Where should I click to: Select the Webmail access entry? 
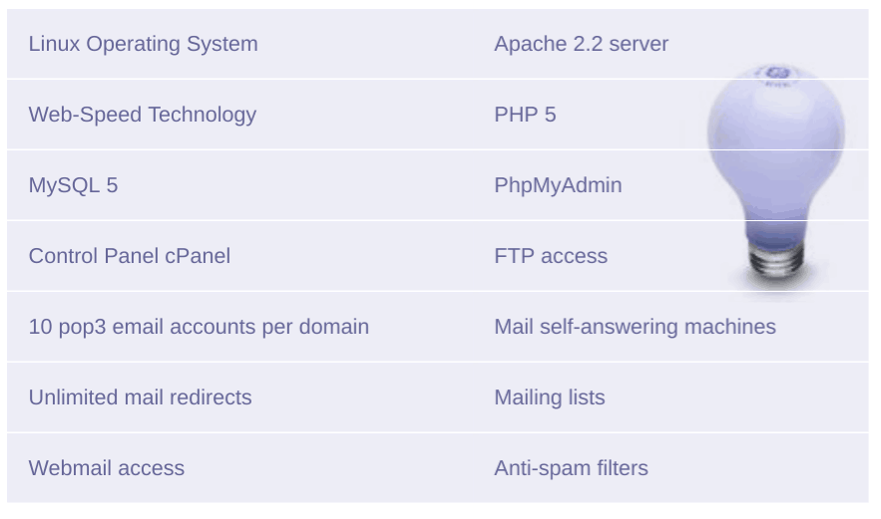pos(106,468)
